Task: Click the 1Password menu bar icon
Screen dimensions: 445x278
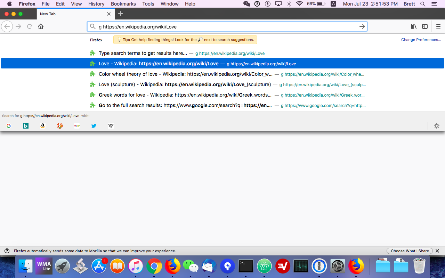Action: pyautogui.click(x=257, y=4)
